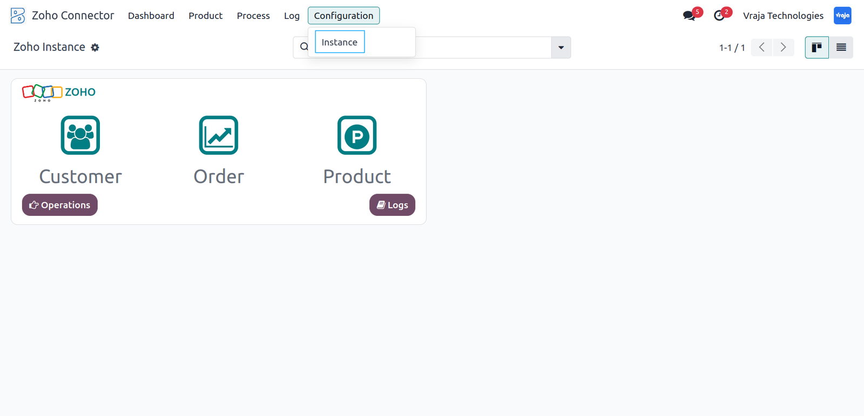Switch to kanban view
This screenshot has height=416, width=864.
817,47
